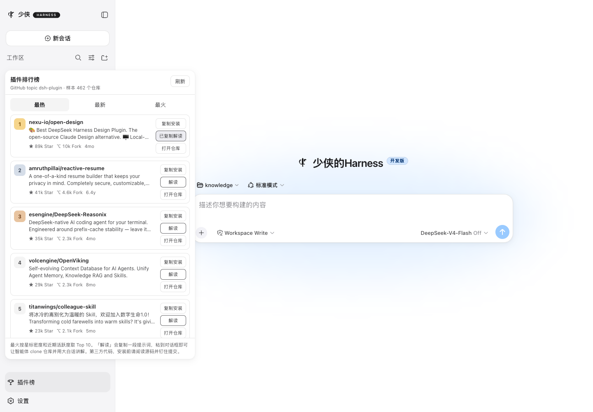Click 复制安装 for esengine/DeepSeek-Reasonix

coord(173,216)
